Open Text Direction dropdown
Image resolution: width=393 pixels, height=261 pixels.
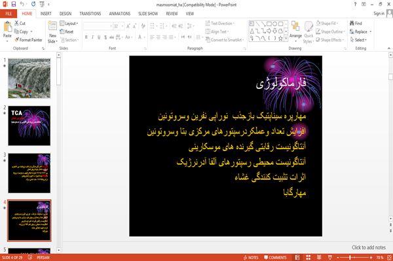click(x=220, y=24)
